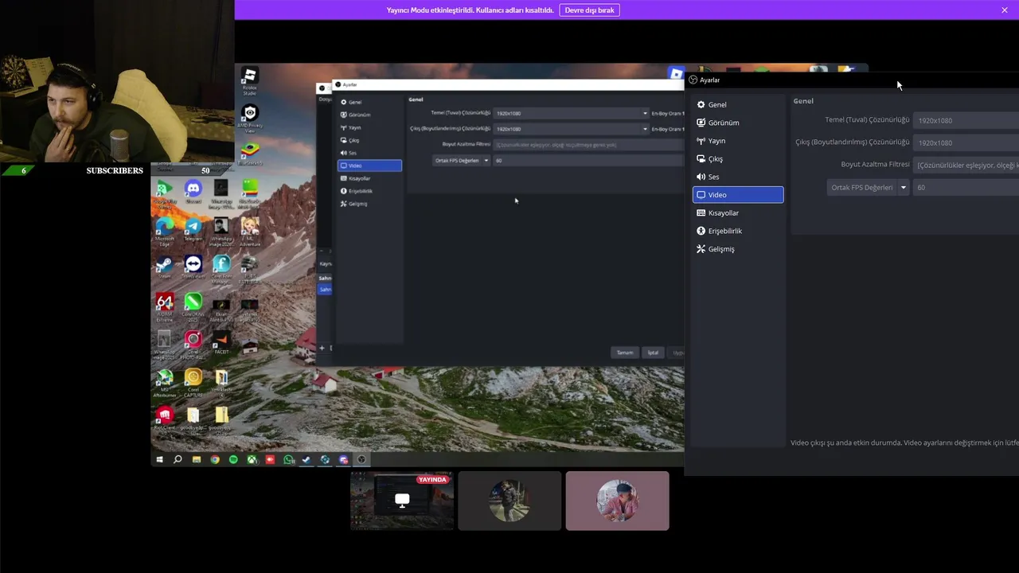This screenshot has height=573, width=1019.
Task: Open WhatsApp from the taskbar
Action: 288,459
